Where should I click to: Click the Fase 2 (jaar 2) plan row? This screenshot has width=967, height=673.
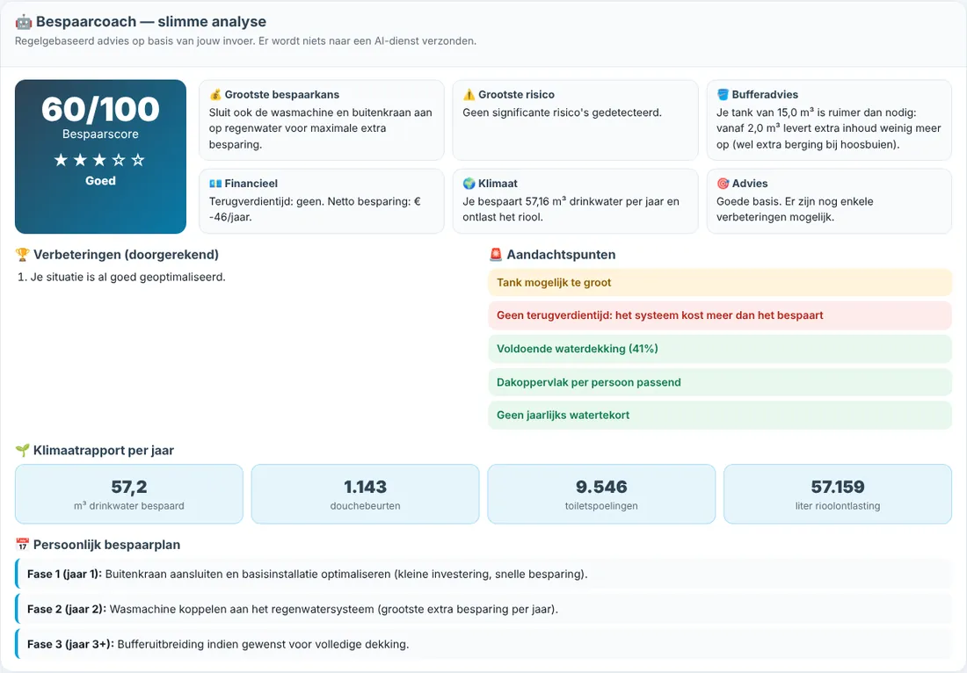coord(484,610)
